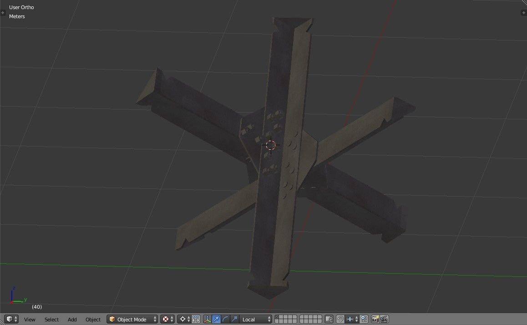The height and width of the screenshot is (325, 527).
Task: Select the translate manipulator arrow
Action: (216, 319)
